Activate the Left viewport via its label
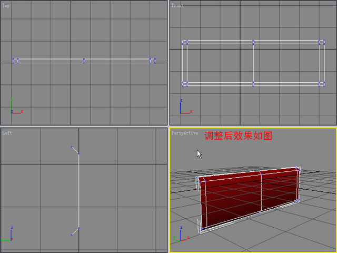 (7, 133)
